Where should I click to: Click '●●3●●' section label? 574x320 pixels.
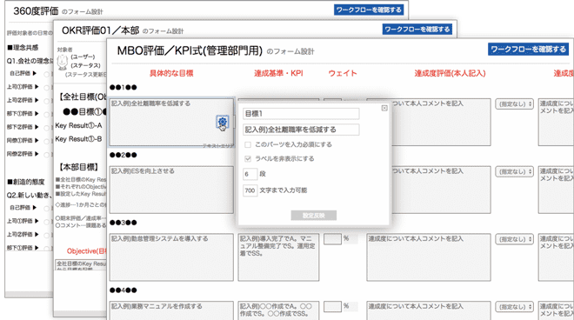123,223
